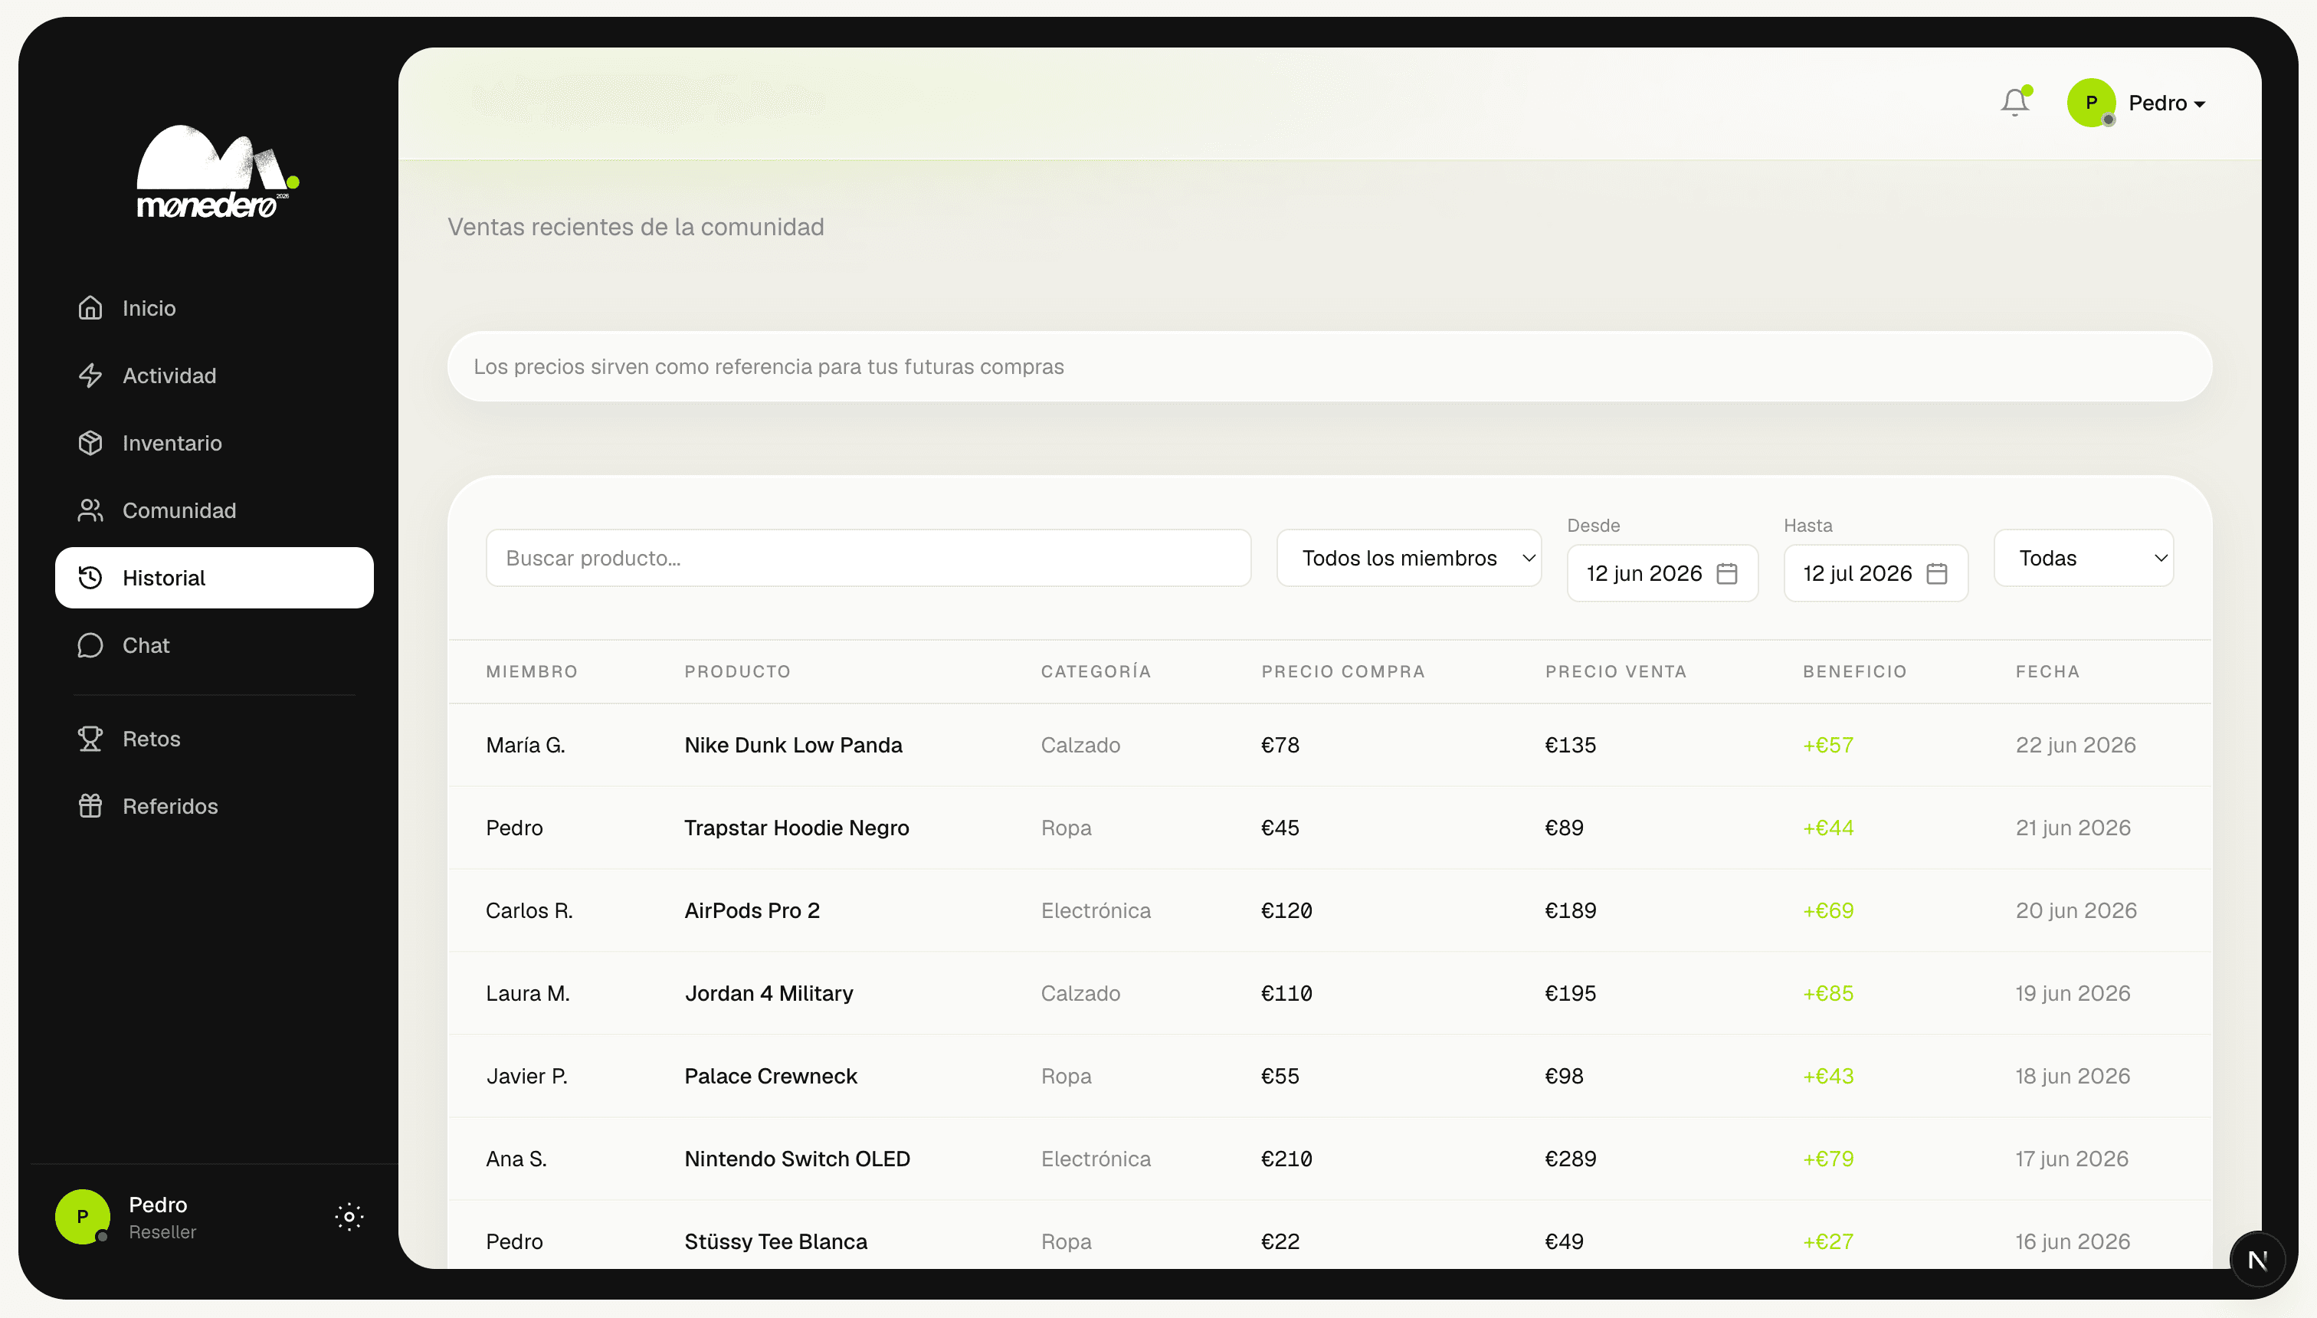Click the PRODUCTO column header
Image resolution: width=2317 pixels, height=1318 pixels.
coord(738,672)
